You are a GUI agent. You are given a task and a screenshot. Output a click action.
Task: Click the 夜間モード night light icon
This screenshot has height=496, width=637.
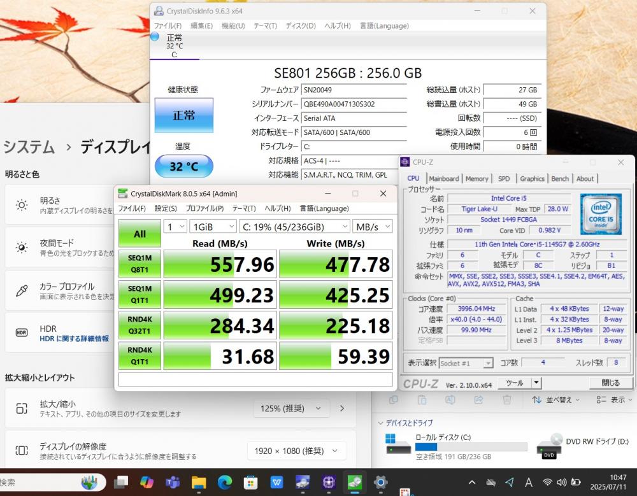(22, 248)
